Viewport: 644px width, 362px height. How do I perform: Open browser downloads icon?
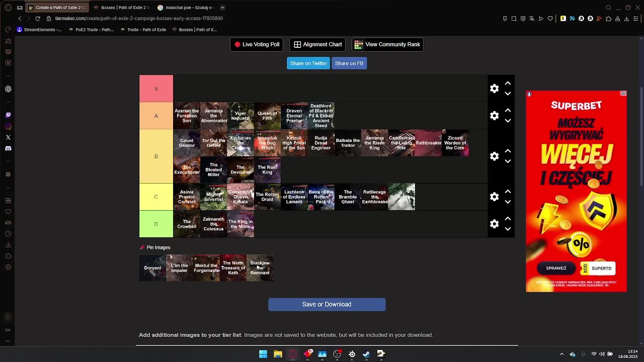coord(626,19)
